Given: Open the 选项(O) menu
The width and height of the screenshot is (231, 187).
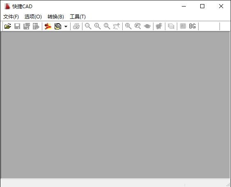Looking at the screenshot, I should [33, 17].
